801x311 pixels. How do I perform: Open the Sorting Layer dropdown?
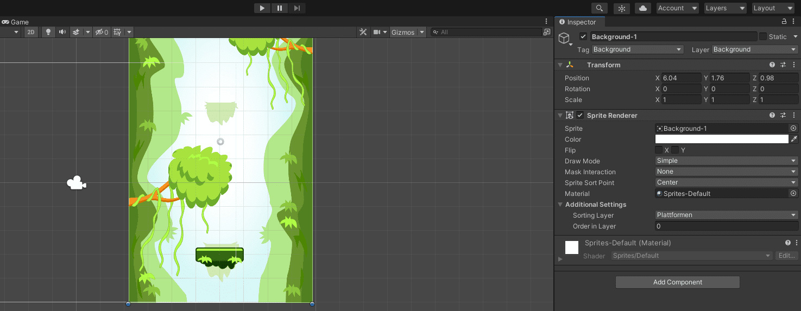point(726,215)
